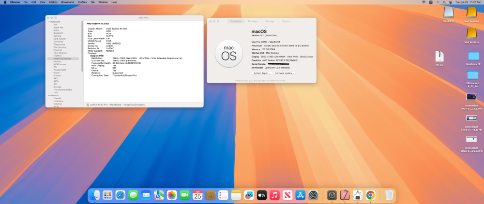Click the date and time in menu bar

click(468, 2)
